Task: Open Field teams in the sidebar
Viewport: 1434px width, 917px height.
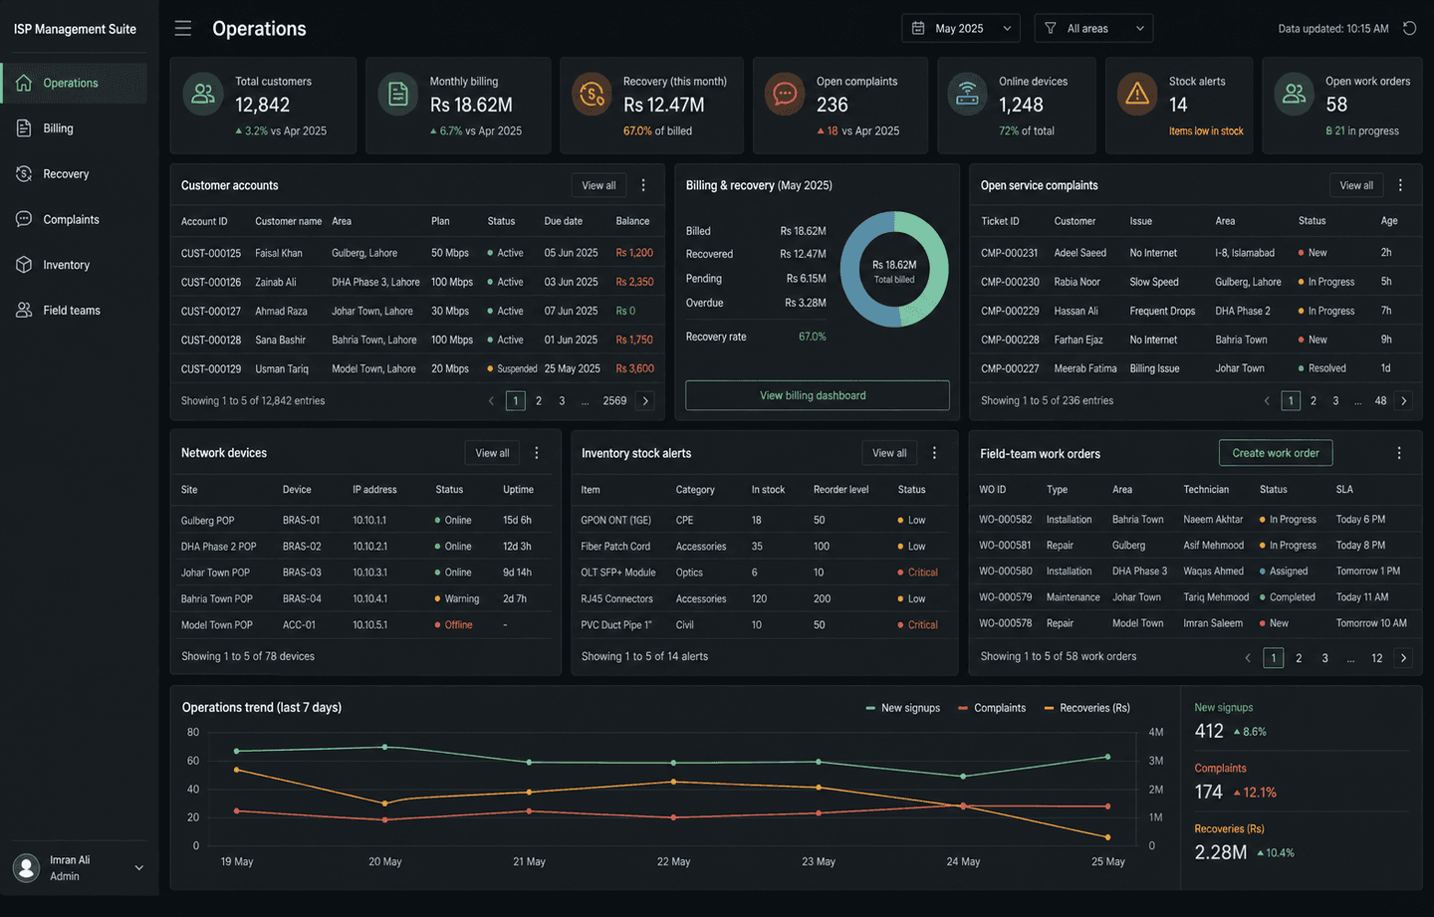Action: [75, 311]
